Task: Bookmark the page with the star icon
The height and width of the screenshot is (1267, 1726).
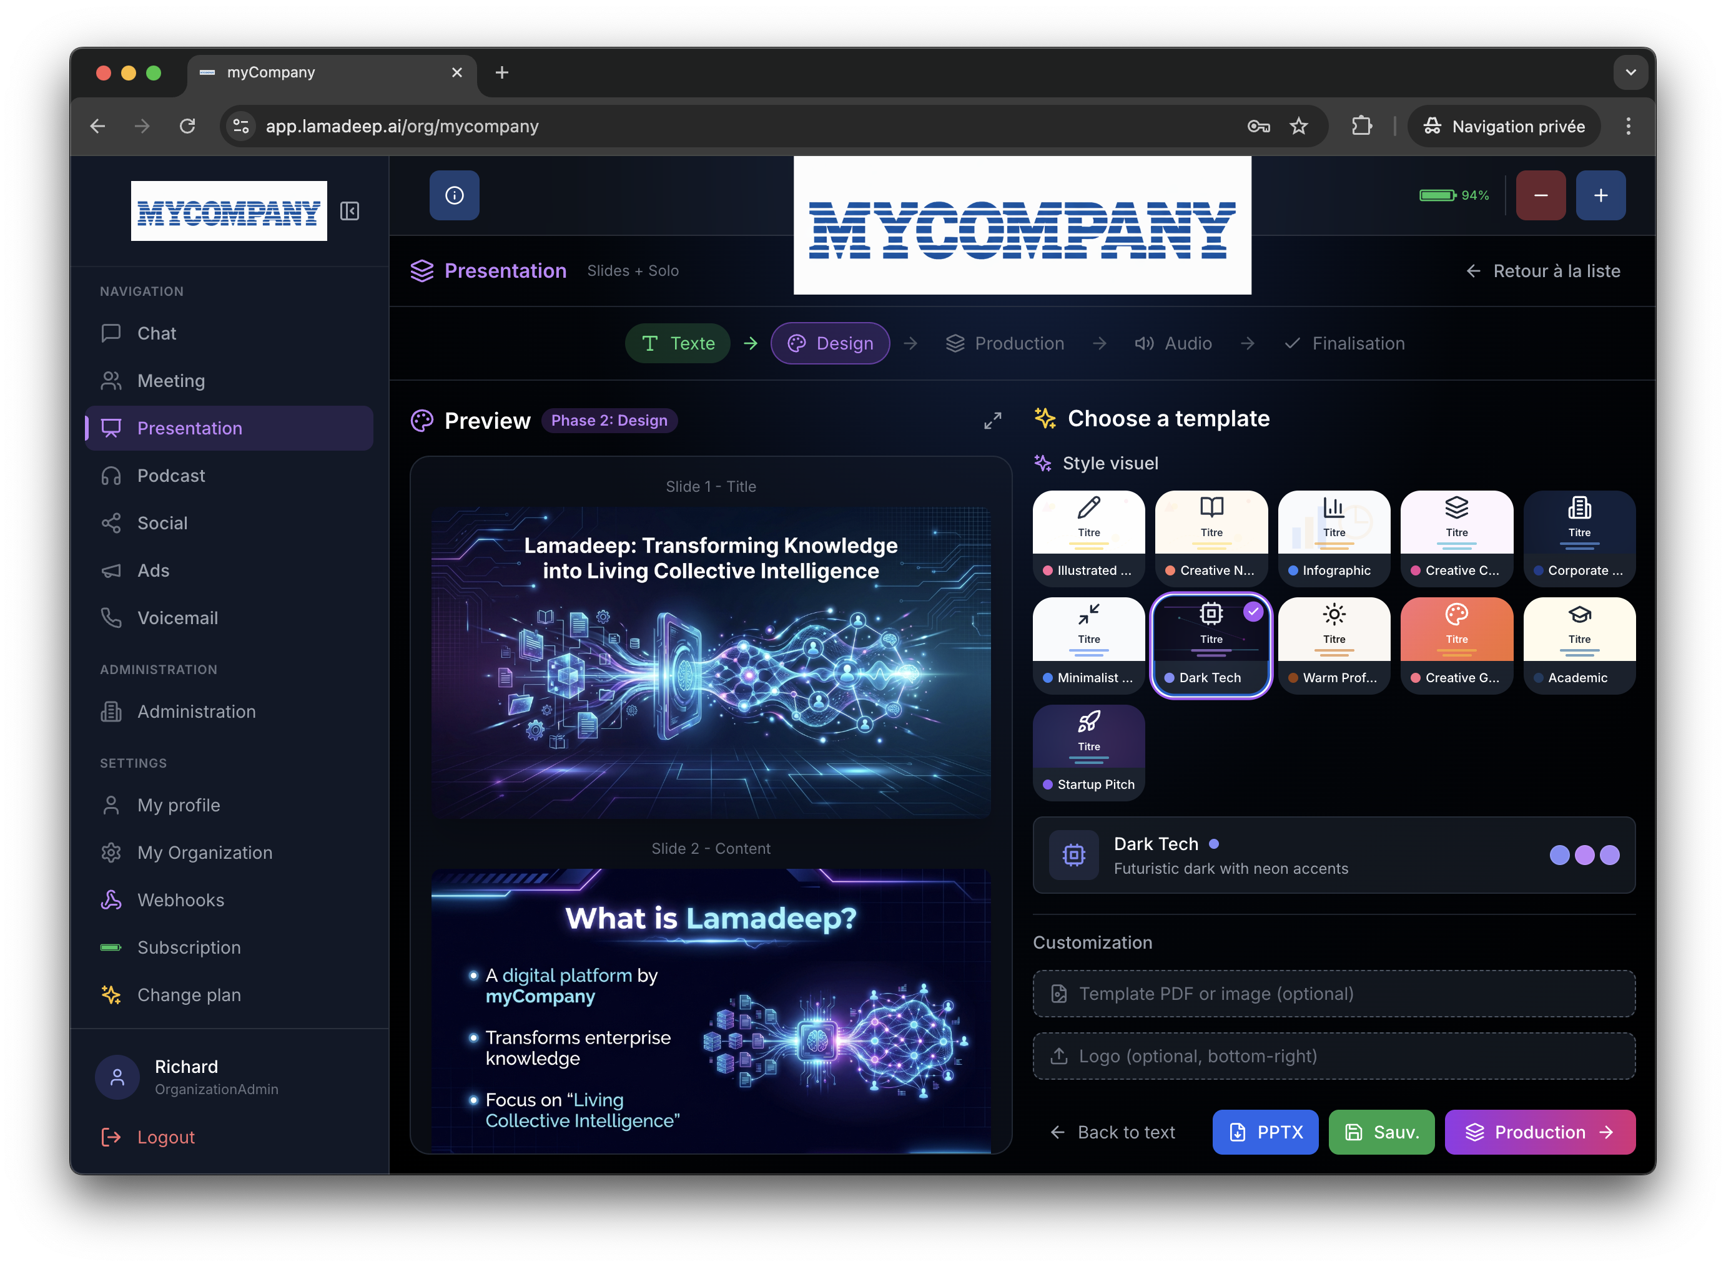Action: [1298, 126]
